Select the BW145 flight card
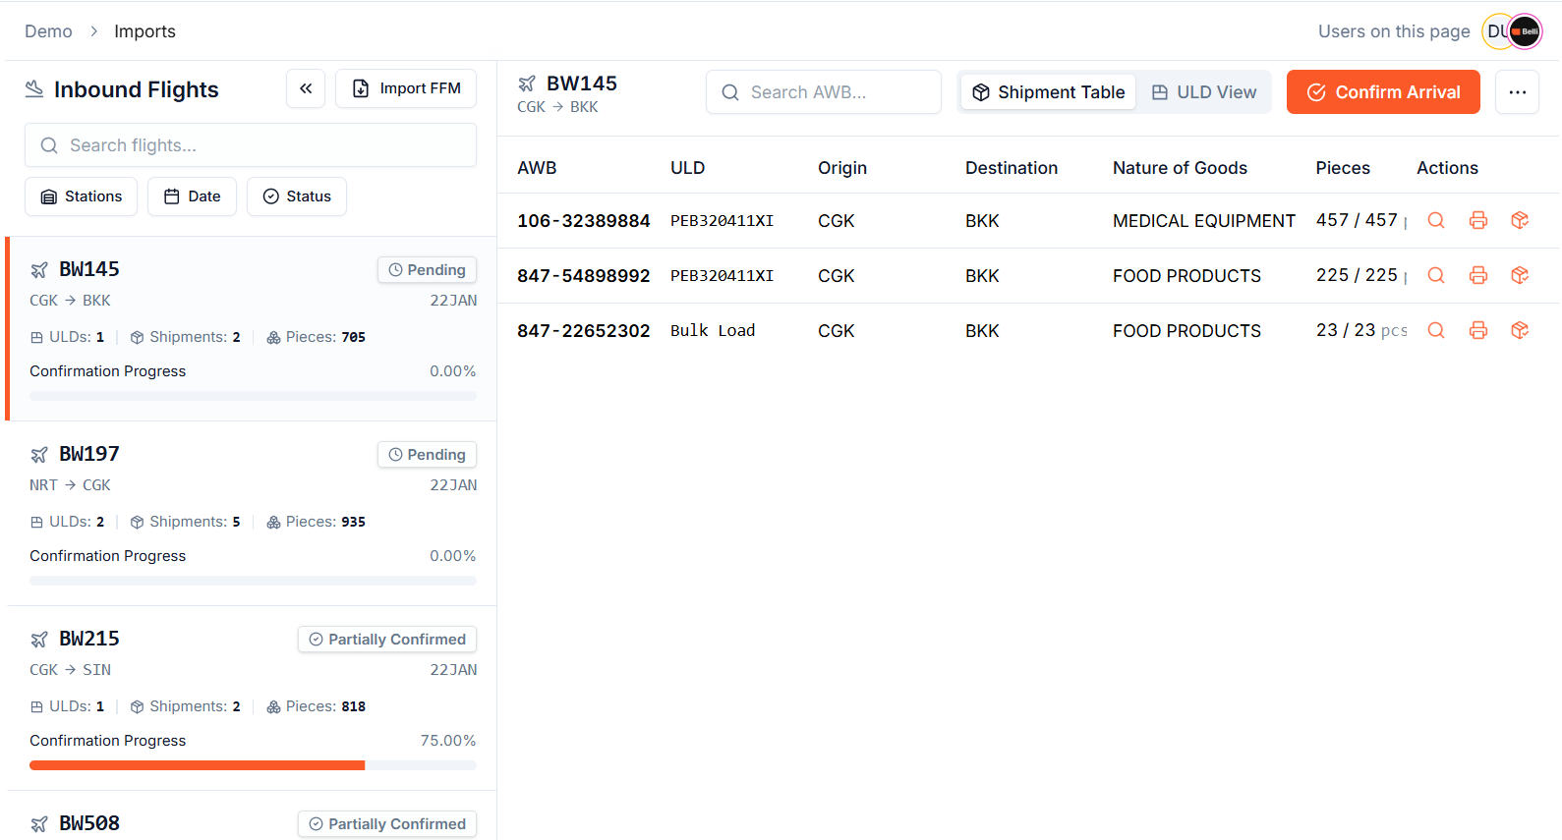This screenshot has height=840, width=1562. pyautogui.click(x=253, y=329)
